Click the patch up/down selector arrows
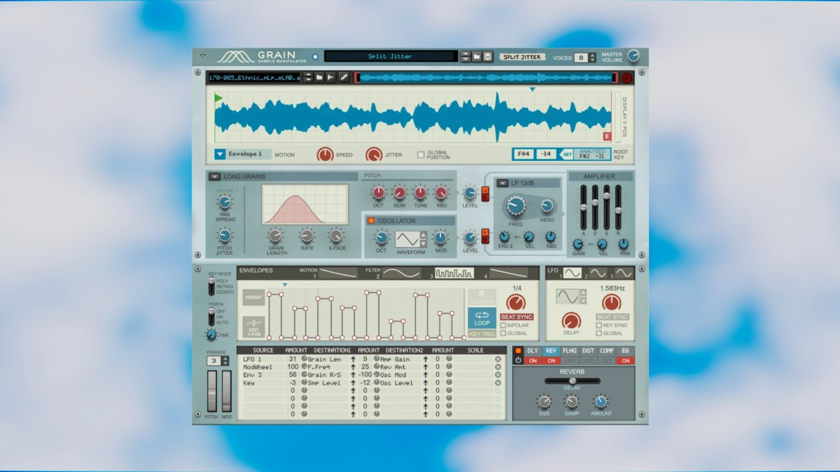Screen dimensions: 840x472 pos(465,57)
